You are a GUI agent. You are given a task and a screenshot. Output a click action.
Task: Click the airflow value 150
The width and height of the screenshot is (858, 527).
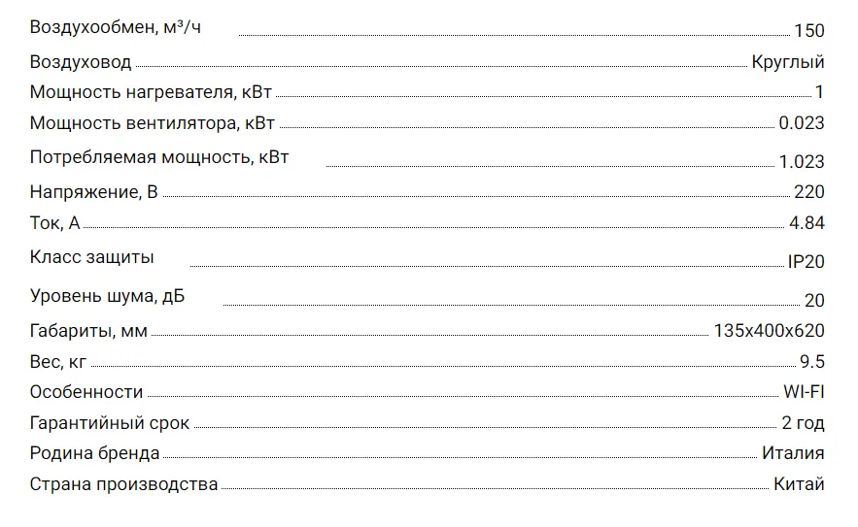click(808, 31)
